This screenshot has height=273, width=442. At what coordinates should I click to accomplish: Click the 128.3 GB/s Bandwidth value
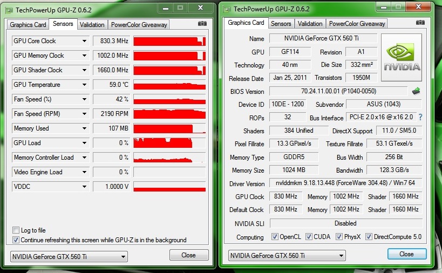point(394,170)
